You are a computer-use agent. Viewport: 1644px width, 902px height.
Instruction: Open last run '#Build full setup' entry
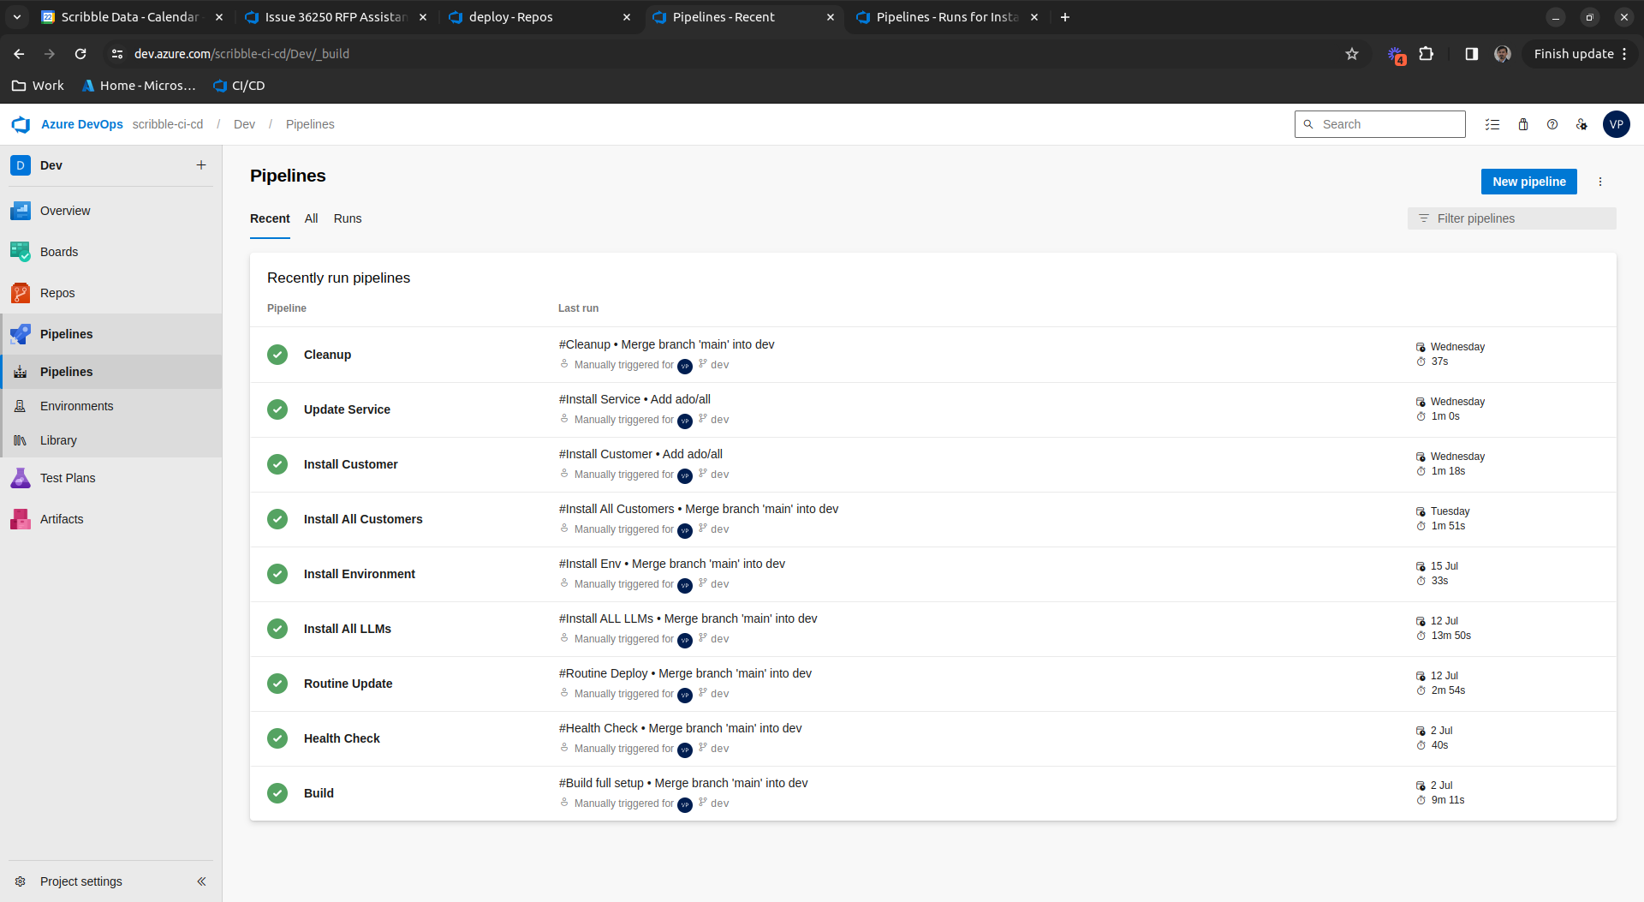point(683,783)
